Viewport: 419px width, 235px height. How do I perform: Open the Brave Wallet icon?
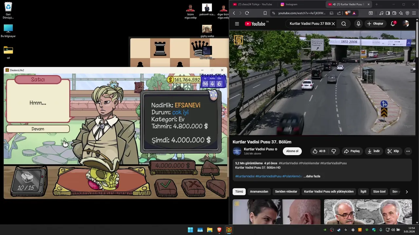394,13
